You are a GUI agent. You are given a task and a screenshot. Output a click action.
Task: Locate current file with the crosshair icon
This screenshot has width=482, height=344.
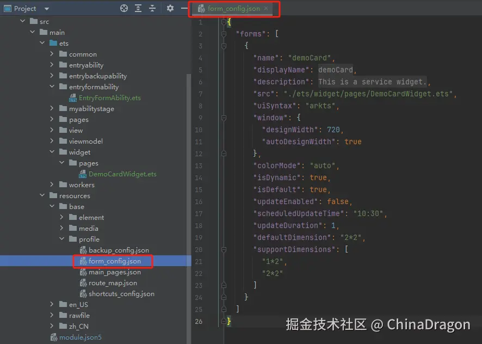pos(124,8)
